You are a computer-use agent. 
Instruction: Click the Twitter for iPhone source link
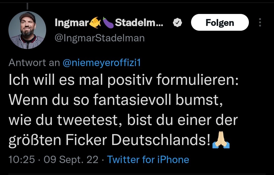(148, 160)
